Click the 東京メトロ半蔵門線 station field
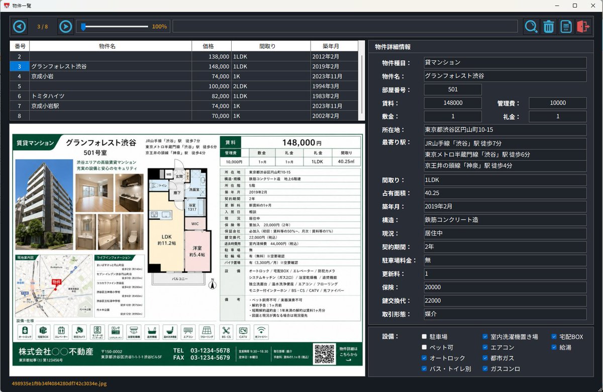 pos(505,155)
